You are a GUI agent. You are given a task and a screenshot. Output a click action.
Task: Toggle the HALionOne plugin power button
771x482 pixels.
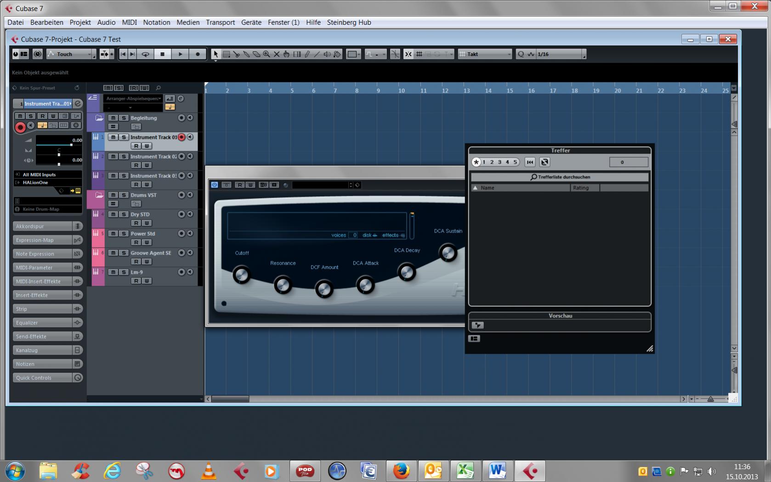[x=214, y=185]
